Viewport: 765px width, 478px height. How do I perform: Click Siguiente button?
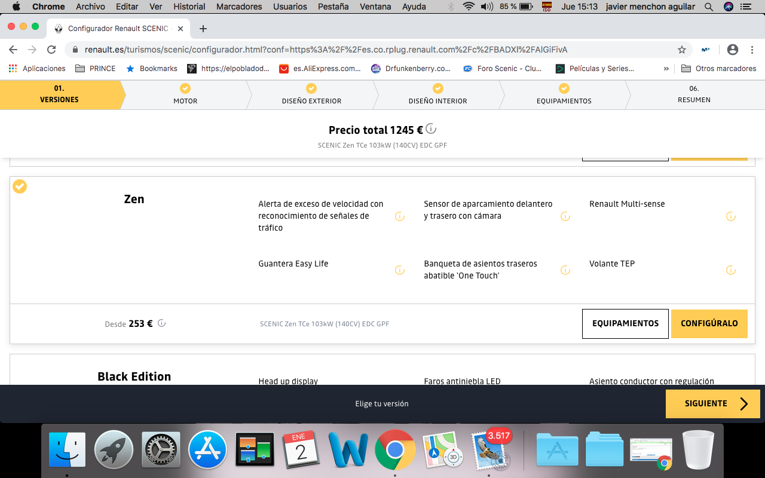coord(713,403)
